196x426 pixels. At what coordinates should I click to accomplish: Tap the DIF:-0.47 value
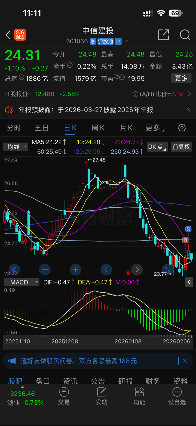click(x=59, y=282)
